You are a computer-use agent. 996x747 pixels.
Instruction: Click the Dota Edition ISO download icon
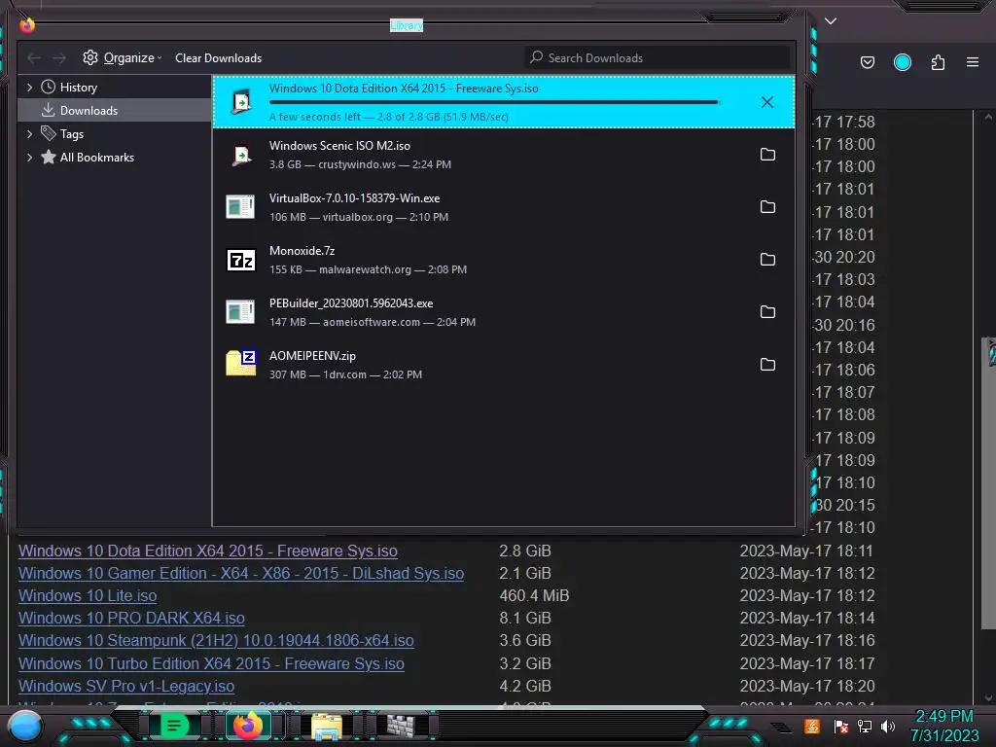tap(241, 101)
